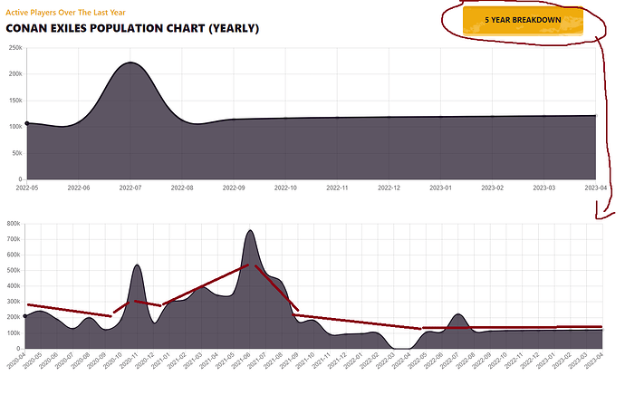
Task: Click the 2022-09 x-axis label on yearly chart
Action: (x=234, y=188)
